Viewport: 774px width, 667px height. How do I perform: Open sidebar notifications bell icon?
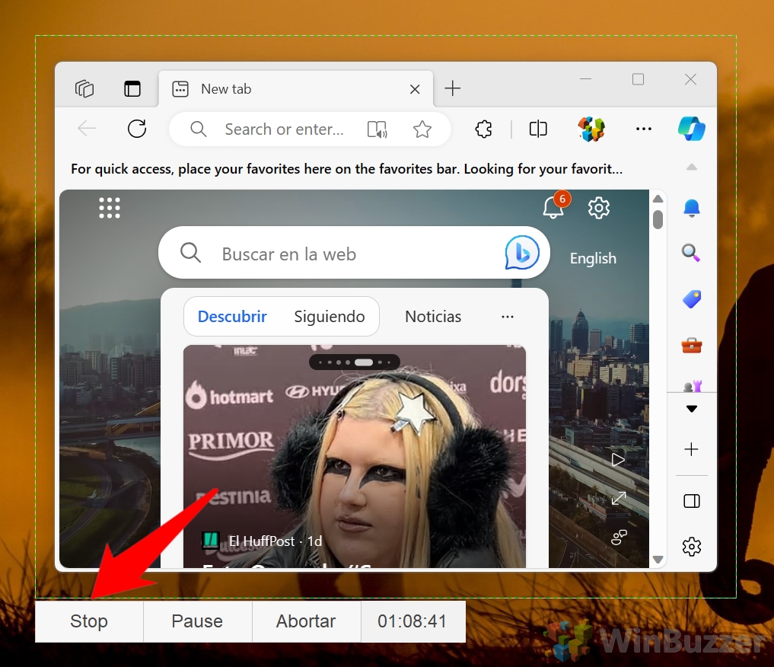point(692,208)
